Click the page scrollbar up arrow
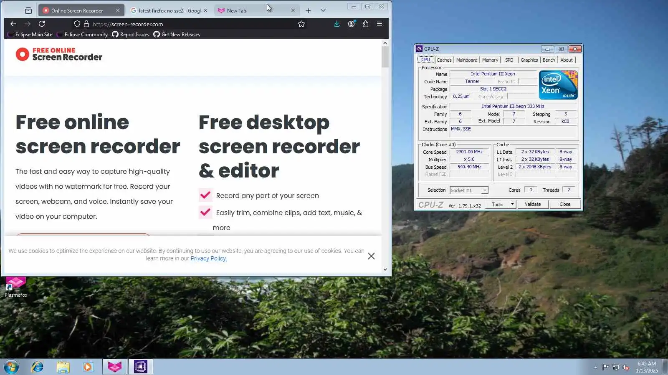The height and width of the screenshot is (375, 668). [x=385, y=43]
